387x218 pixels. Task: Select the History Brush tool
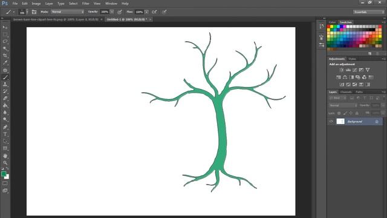[x=5, y=91]
